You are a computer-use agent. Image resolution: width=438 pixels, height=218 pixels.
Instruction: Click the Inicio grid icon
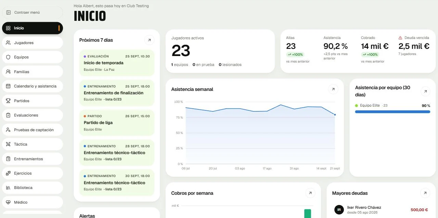click(x=8, y=28)
